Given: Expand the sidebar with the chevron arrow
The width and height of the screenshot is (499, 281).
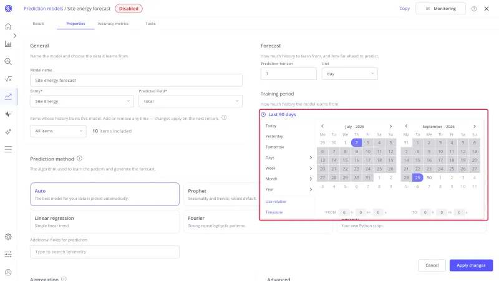Looking at the screenshot, I should coord(15,36).
